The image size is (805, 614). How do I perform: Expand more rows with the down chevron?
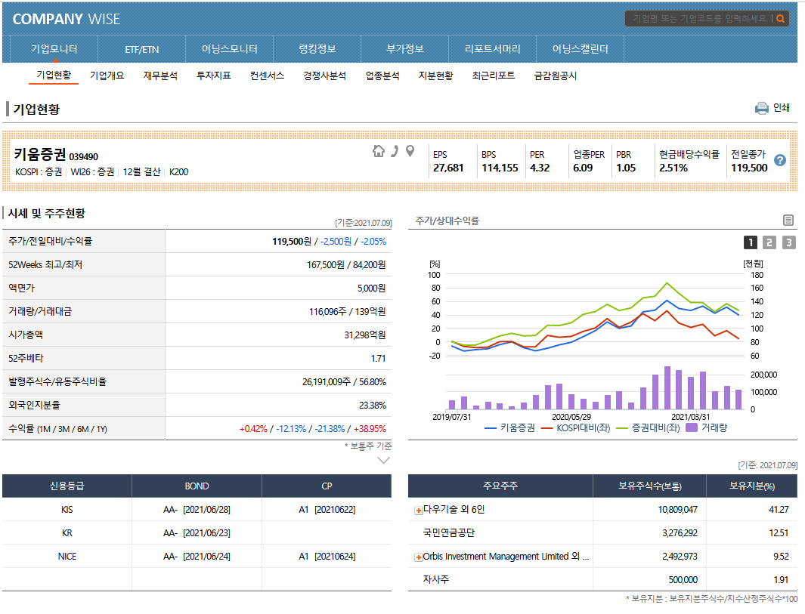[383, 460]
